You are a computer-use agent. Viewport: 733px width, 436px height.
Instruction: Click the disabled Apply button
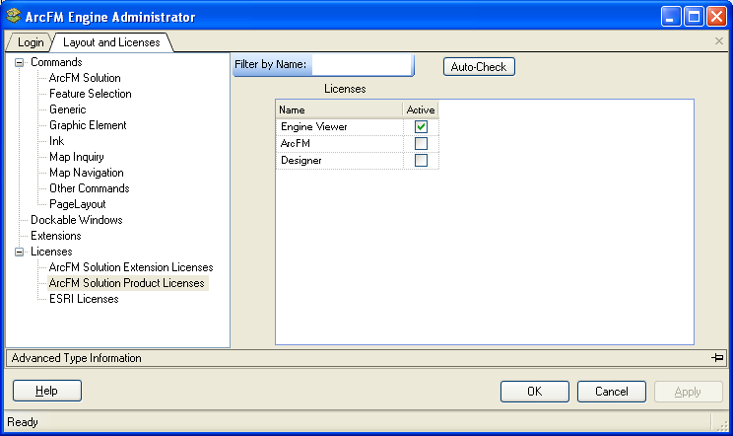point(688,391)
